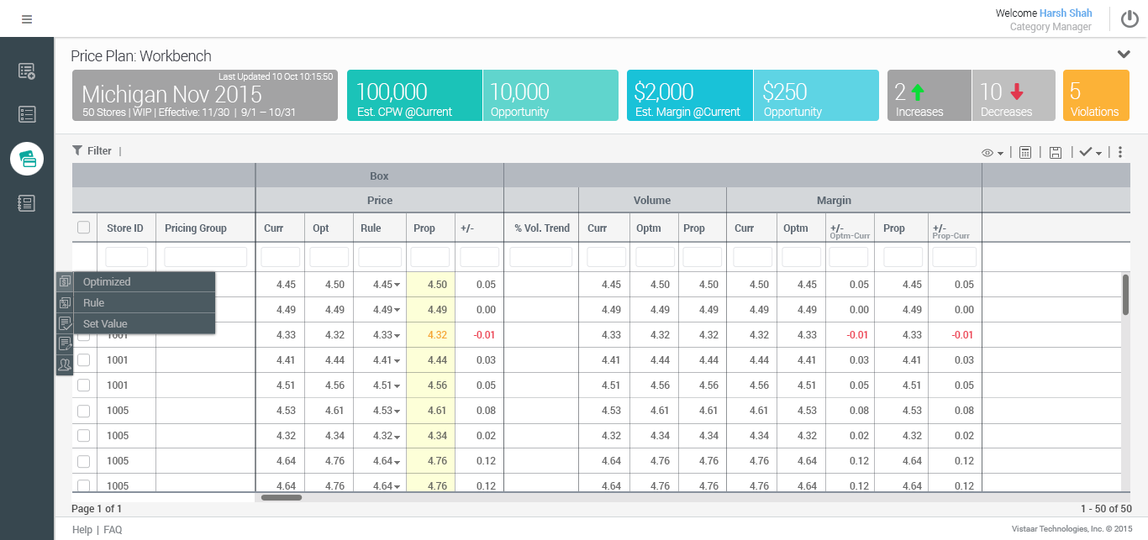Open the notebook sidebar icon
Image resolution: width=1148 pixels, height=540 pixels.
point(27,202)
